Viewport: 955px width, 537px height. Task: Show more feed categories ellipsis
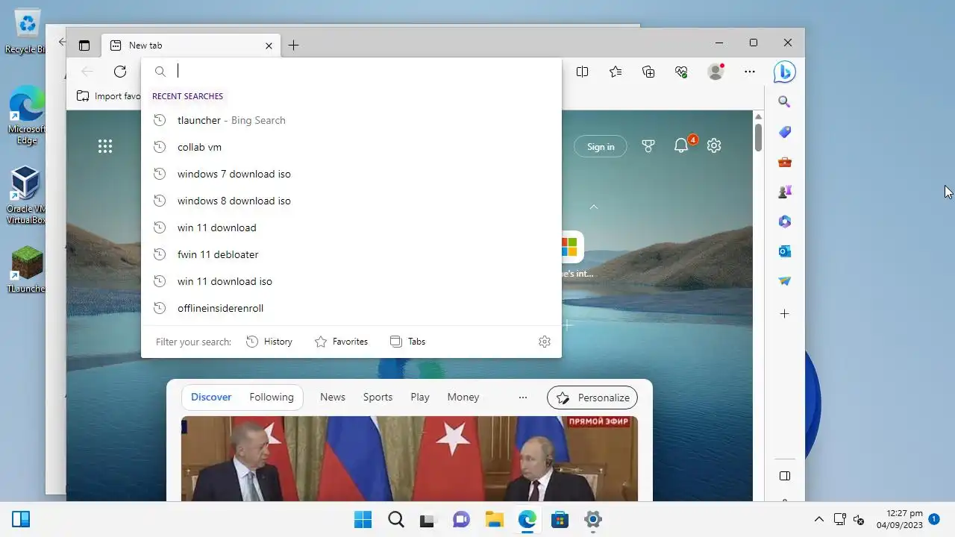tap(523, 398)
